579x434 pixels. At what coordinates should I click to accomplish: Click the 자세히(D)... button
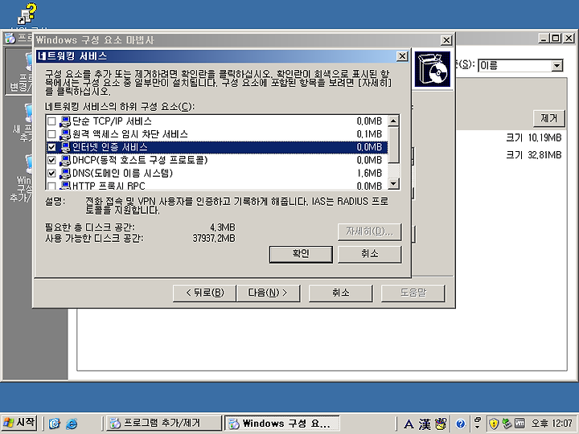point(369,231)
